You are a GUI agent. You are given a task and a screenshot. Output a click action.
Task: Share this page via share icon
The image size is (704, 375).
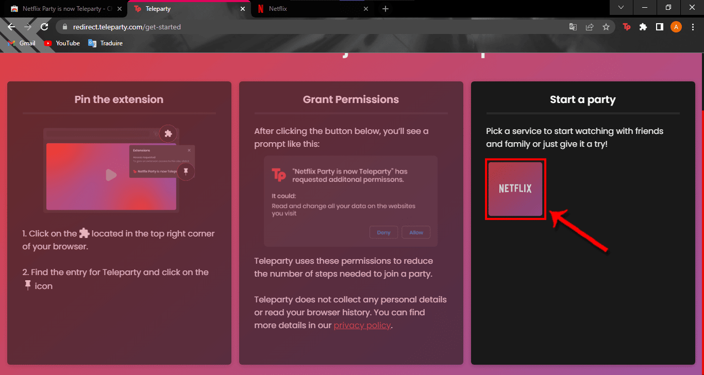pos(590,27)
